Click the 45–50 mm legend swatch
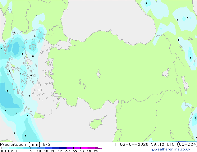 pos(91,148)
